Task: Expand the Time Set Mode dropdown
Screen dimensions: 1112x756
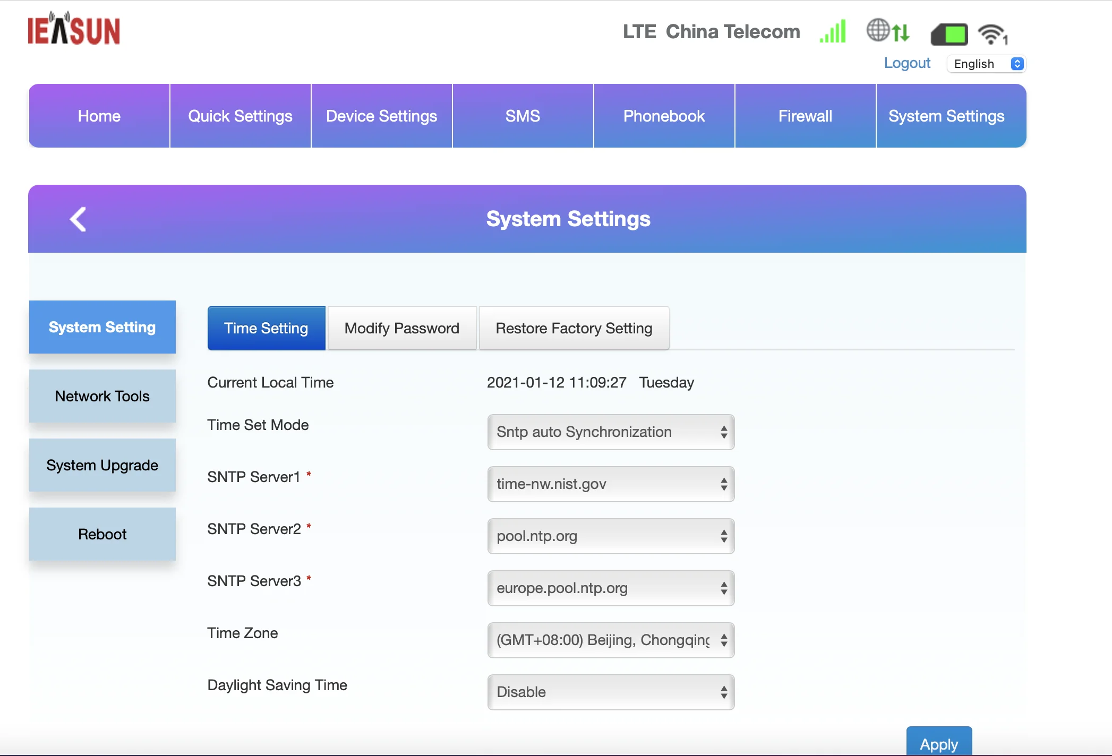Action: pyautogui.click(x=610, y=431)
